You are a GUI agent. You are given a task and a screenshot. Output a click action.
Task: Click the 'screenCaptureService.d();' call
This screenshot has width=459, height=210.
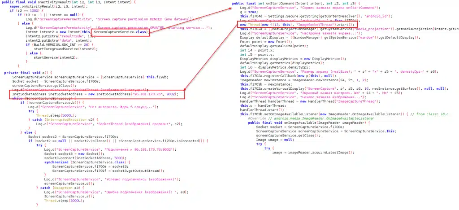coord(69,184)
